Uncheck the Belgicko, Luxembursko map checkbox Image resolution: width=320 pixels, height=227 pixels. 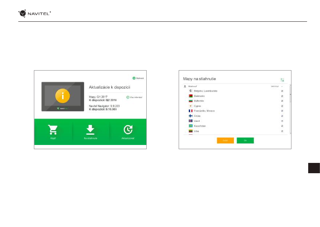point(282,91)
